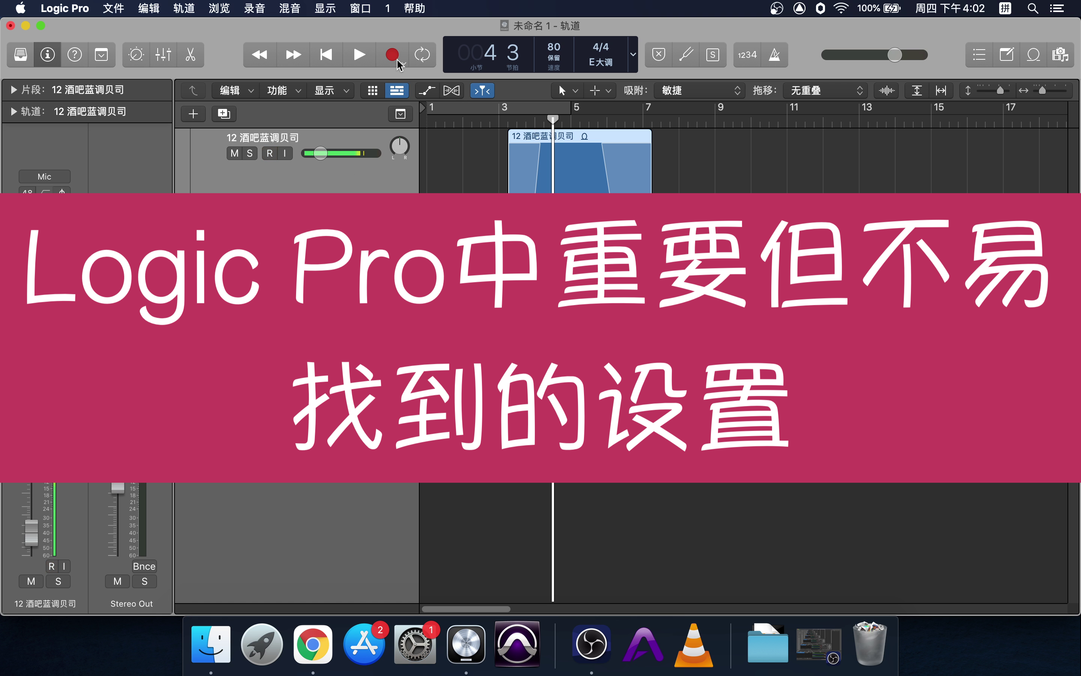Open the Library panel icon

tap(21, 54)
